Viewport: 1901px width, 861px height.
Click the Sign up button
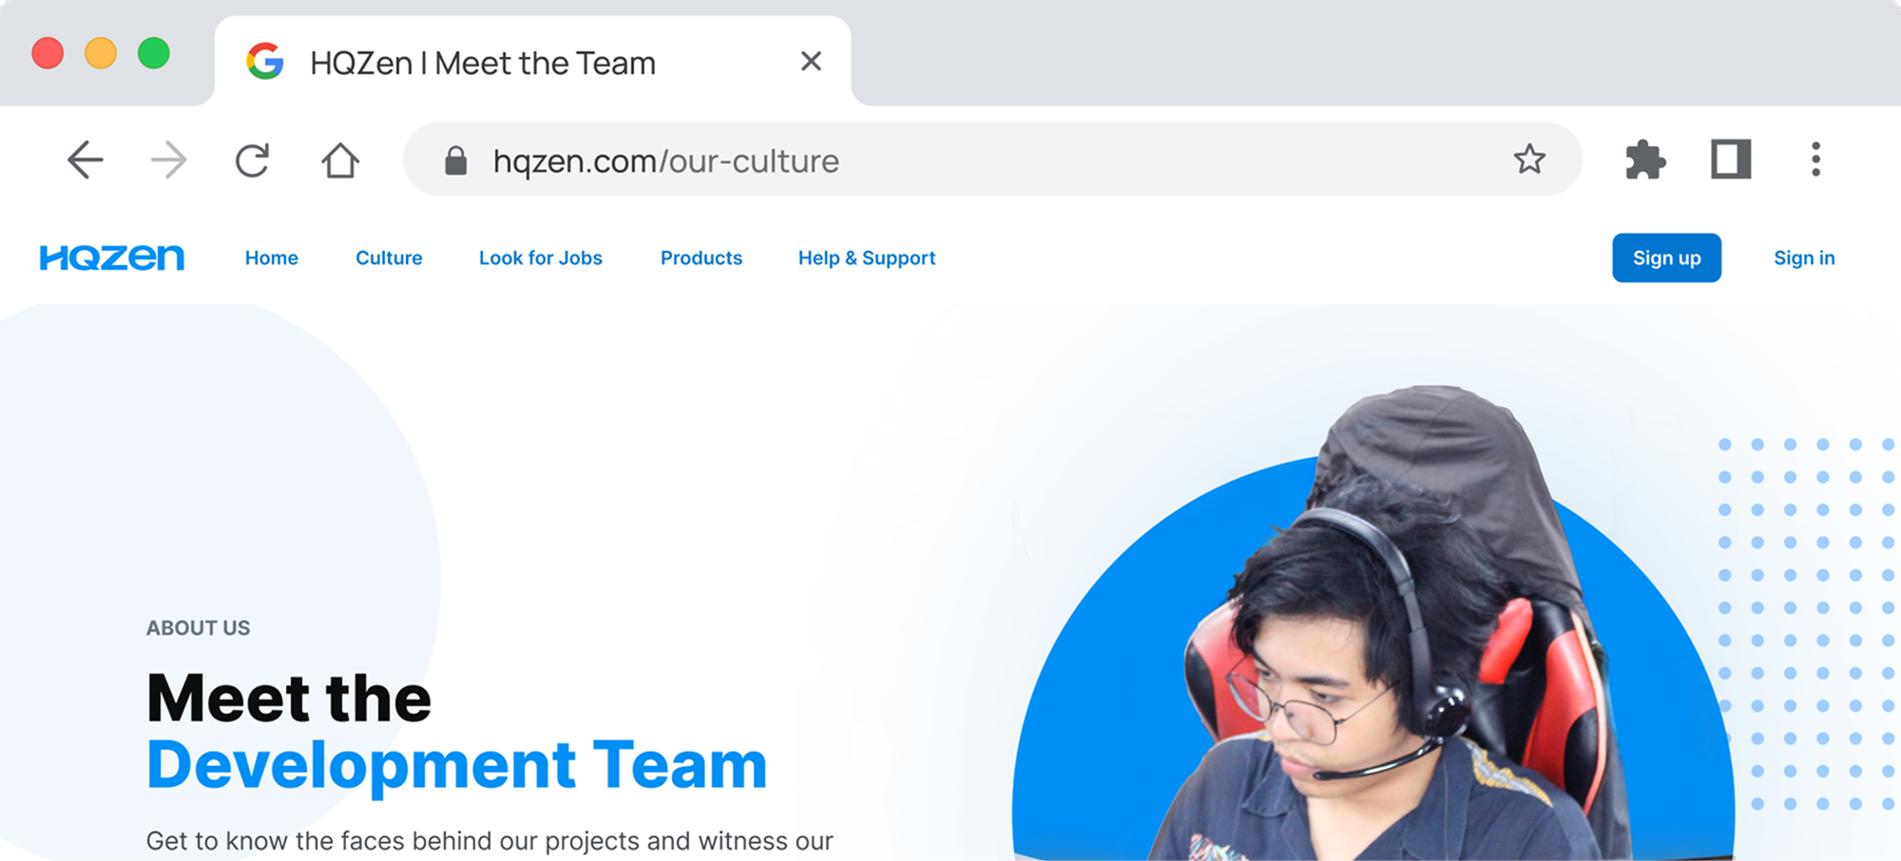point(1666,258)
